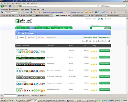Image resolution: width=128 pixels, height=102 pixels.
Task: Open the Facebook icon in page header
Action: pos(102,19)
